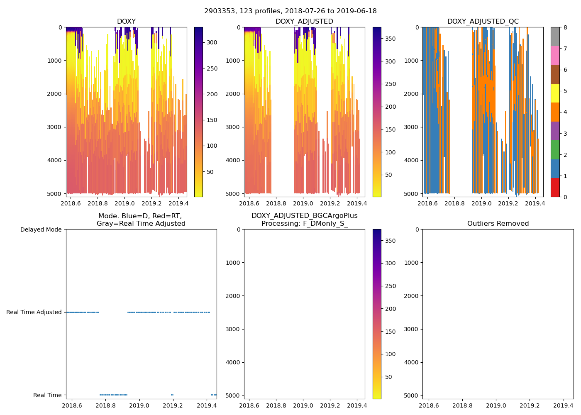This screenshot has height=415, width=581.
Task: Click the pink QC colorbar segment
Action: click(x=555, y=55)
